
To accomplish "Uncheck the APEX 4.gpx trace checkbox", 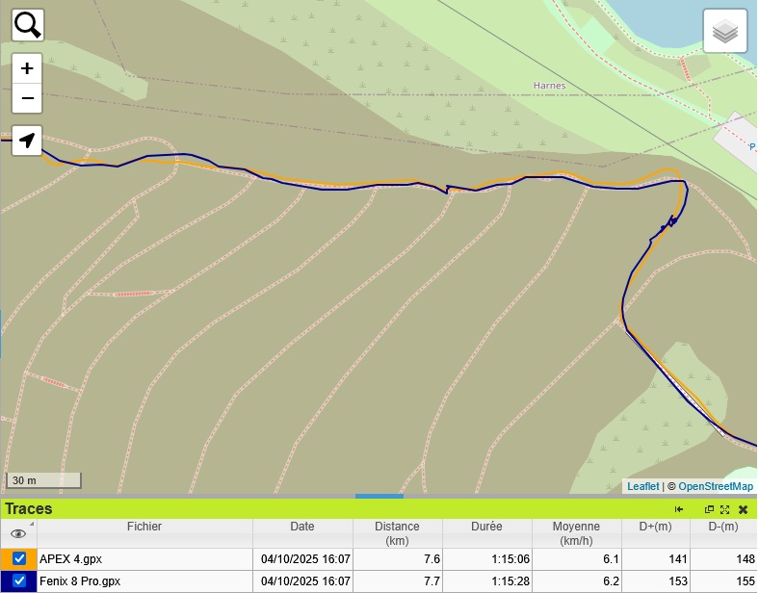I will pyautogui.click(x=19, y=558).
